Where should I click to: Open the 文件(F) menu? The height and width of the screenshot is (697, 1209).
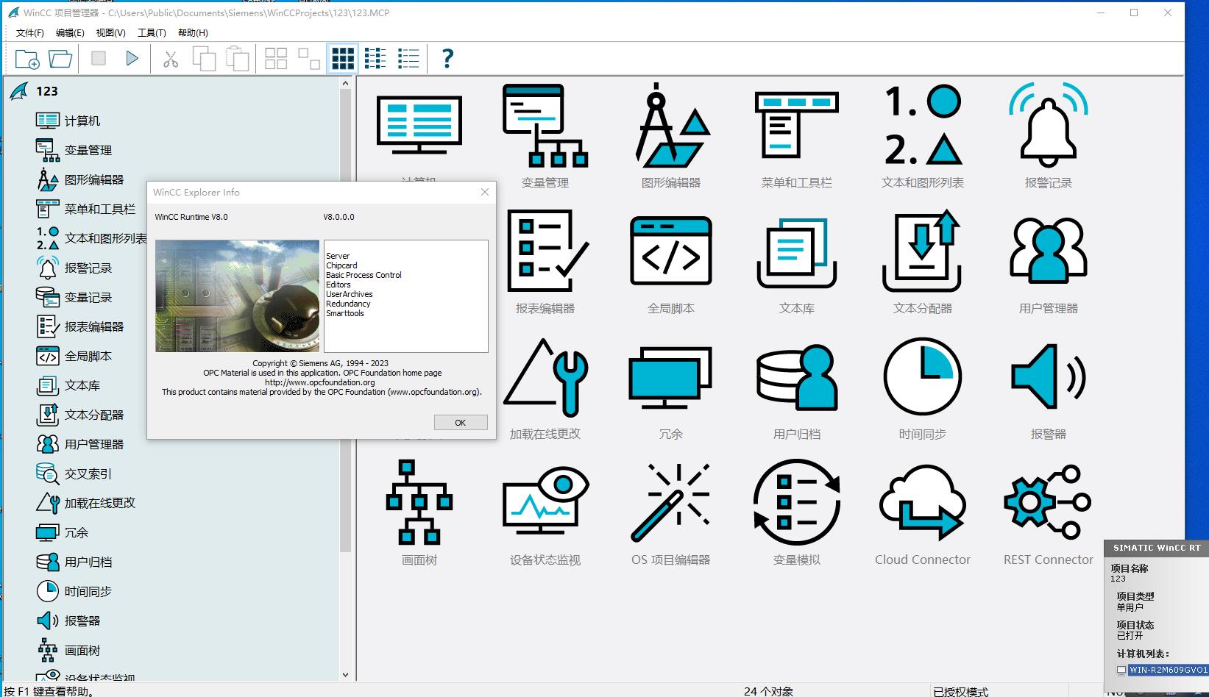tap(30, 32)
